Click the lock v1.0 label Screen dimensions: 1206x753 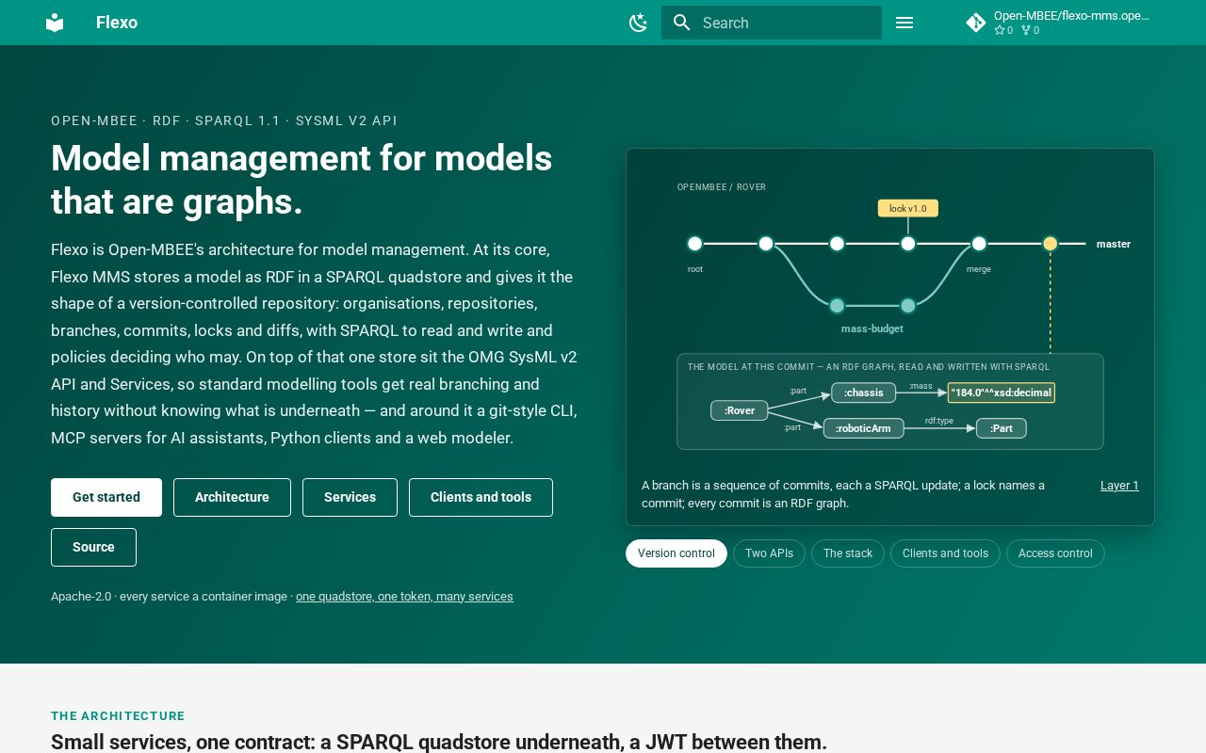[x=908, y=208]
